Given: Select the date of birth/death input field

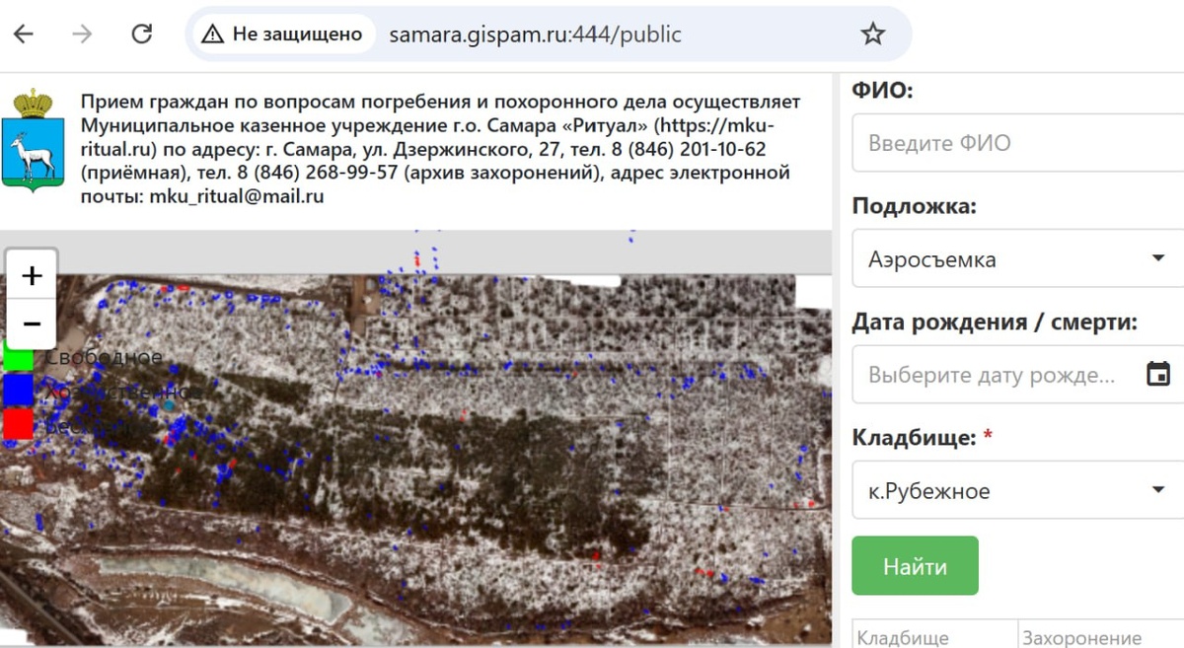Looking at the screenshot, I should (1017, 375).
